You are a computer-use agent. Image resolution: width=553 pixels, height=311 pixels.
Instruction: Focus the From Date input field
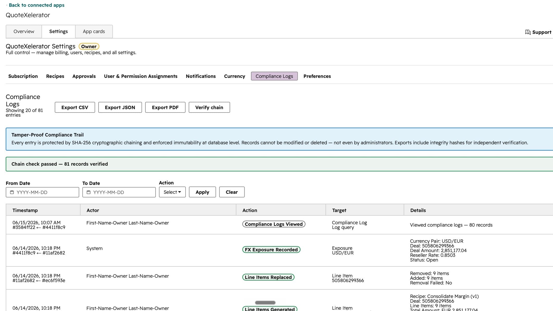[x=42, y=192]
